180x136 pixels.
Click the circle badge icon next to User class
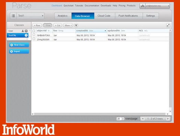tap(26, 31)
